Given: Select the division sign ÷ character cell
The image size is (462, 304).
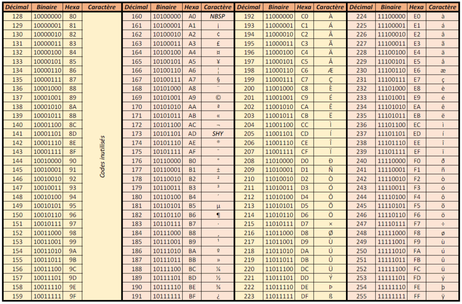Looking at the screenshot, I should [x=443, y=224].
